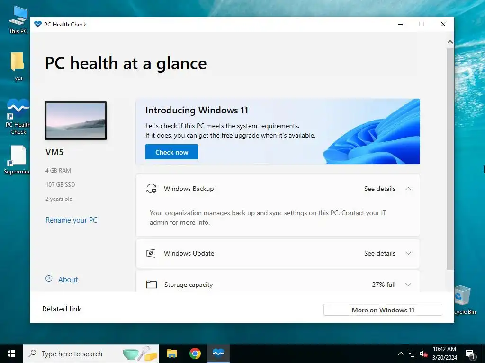Screen dimensions: 485x363
Task: Expand the Storage capacity section chevron
Action: click(x=408, y=285)
